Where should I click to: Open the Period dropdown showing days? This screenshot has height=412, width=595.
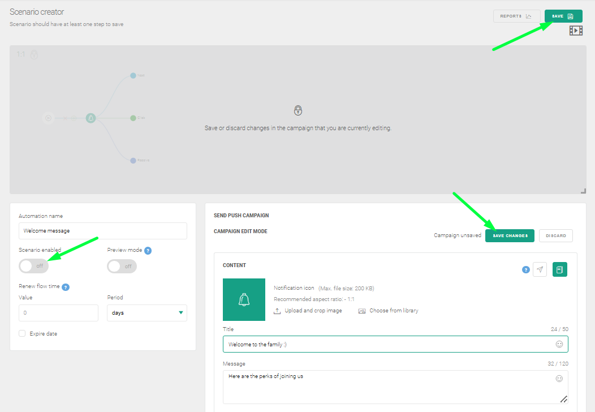tap(146, 313)
